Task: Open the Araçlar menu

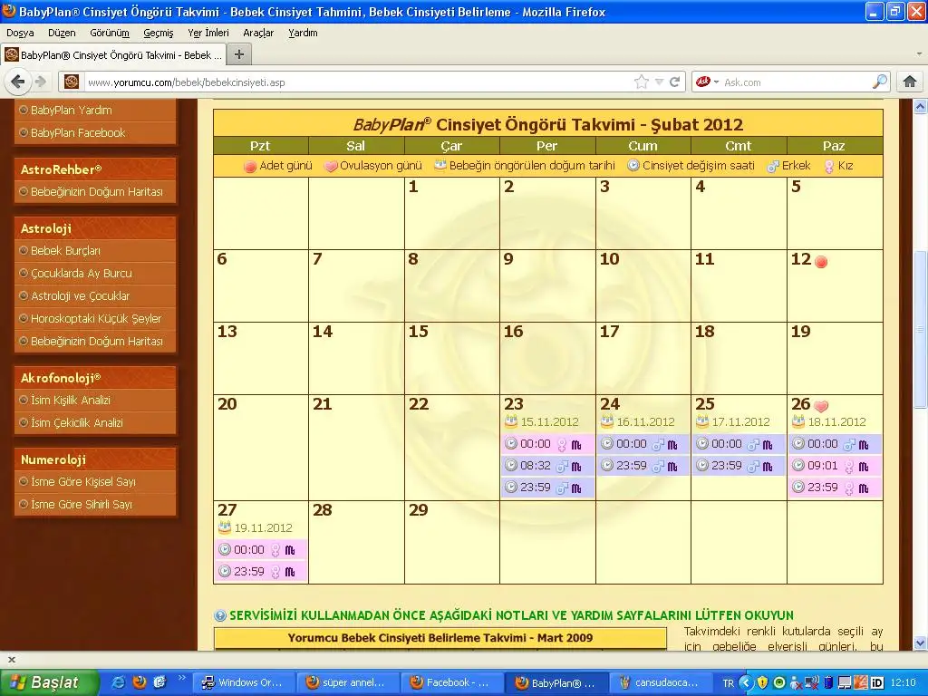Action: pyautogui.click(x=258, y=34)
